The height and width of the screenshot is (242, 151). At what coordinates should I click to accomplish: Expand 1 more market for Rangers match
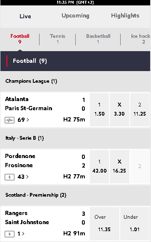click(21, 234)
